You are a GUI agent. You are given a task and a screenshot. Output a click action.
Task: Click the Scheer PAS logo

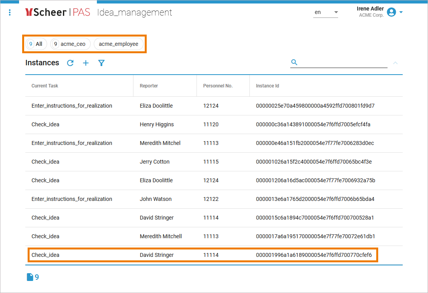(58, 12)
